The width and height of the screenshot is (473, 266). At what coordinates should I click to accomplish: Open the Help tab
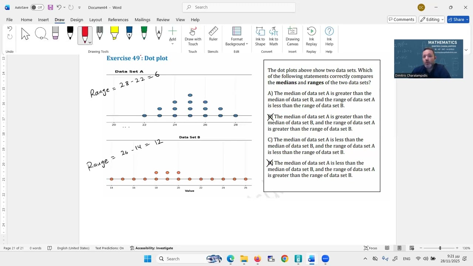coord(195,20)
